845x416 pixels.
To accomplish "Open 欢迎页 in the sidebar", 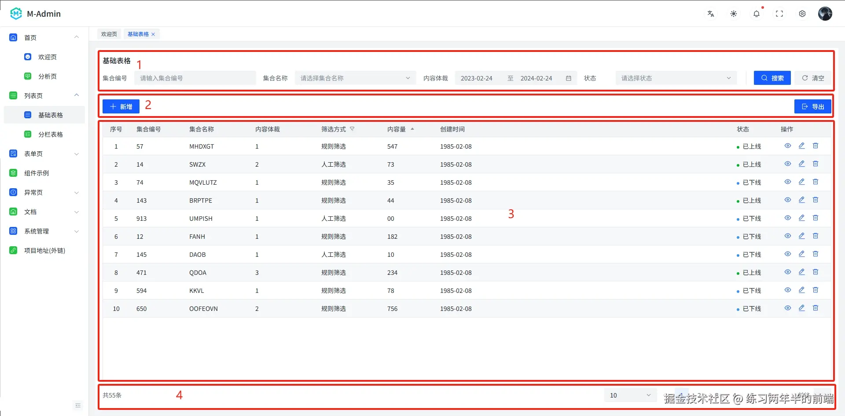I will (44, 57).
